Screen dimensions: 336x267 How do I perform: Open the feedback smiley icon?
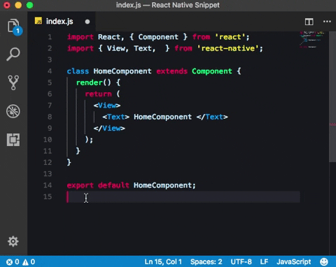point(324,261)
